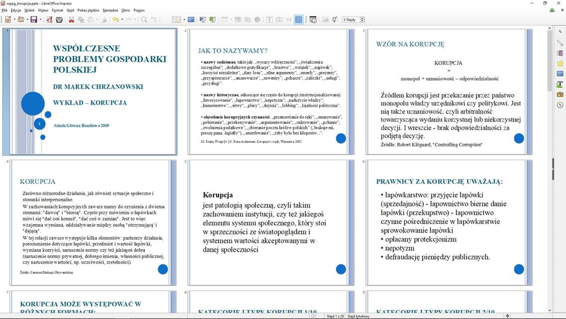Click the Print icon

(x=59, y=19)
